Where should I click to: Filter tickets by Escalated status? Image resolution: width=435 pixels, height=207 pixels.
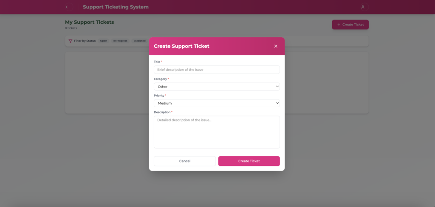pos(139,41)
